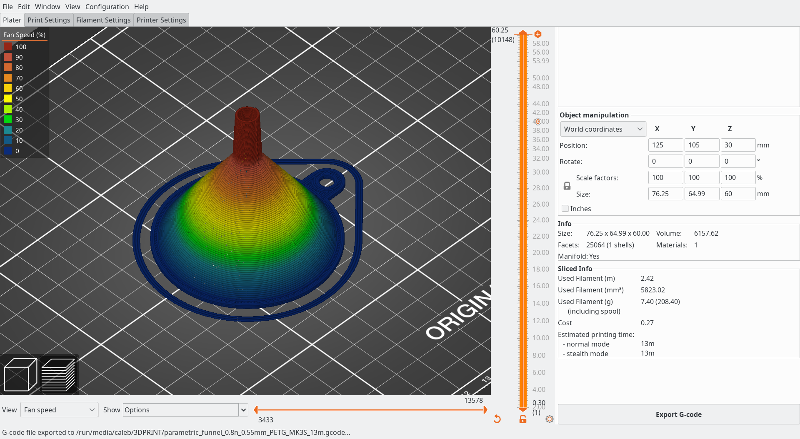Click the 'Manifold: Yes' info line
Screen dimensions: 800x439
(578, 256)
